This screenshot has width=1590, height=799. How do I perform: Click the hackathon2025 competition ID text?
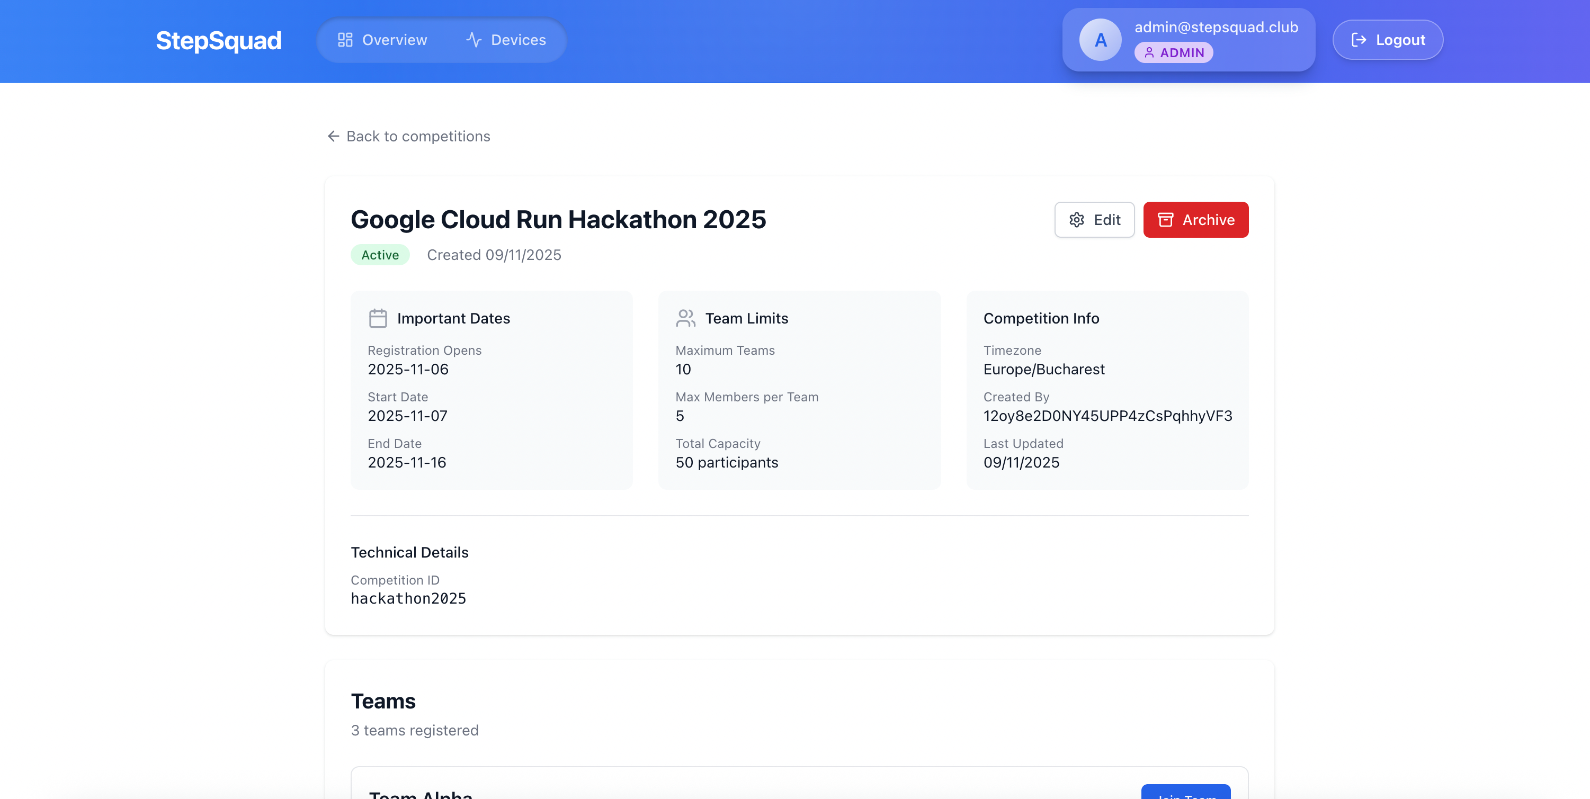[x=408, y=598]
